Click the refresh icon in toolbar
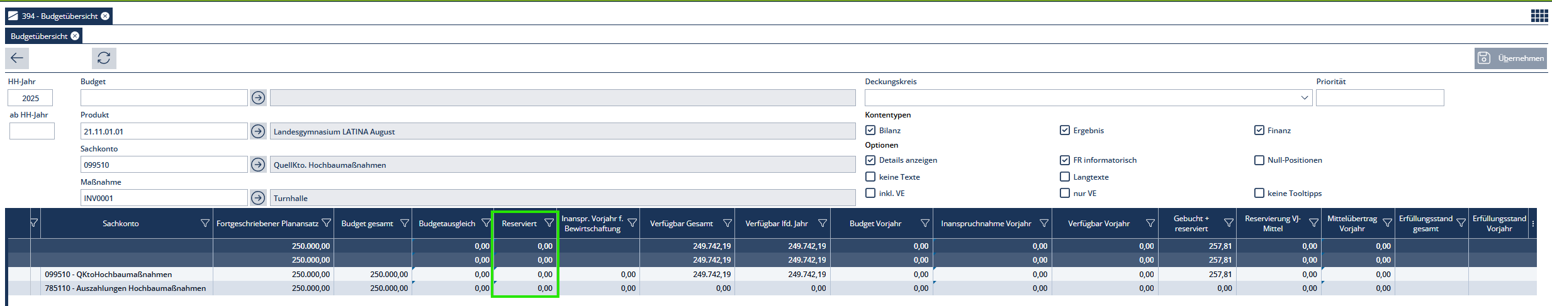Viewport: 1552px width, 306px height. tap(104, 58)
